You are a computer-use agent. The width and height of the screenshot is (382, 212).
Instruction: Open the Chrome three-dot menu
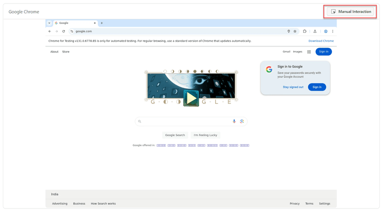tap(332, 31)
